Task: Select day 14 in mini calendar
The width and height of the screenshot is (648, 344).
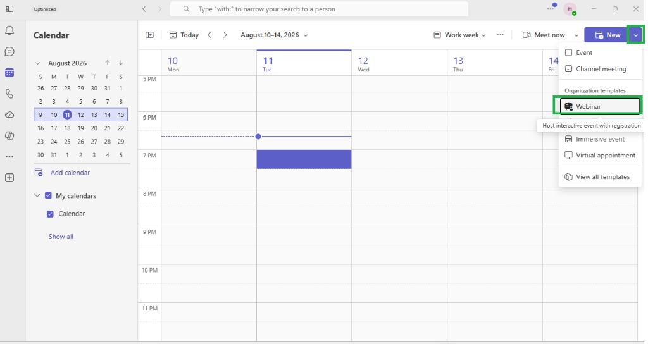Action: point(108,115)
